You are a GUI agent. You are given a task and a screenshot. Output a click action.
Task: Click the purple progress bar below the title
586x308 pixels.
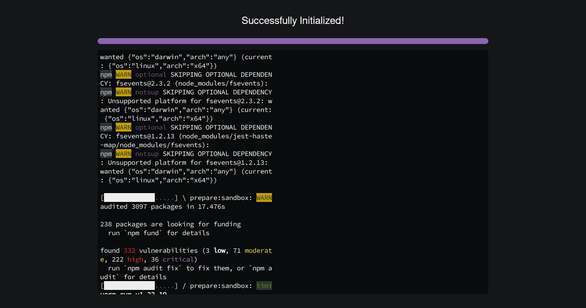point(293,41)
